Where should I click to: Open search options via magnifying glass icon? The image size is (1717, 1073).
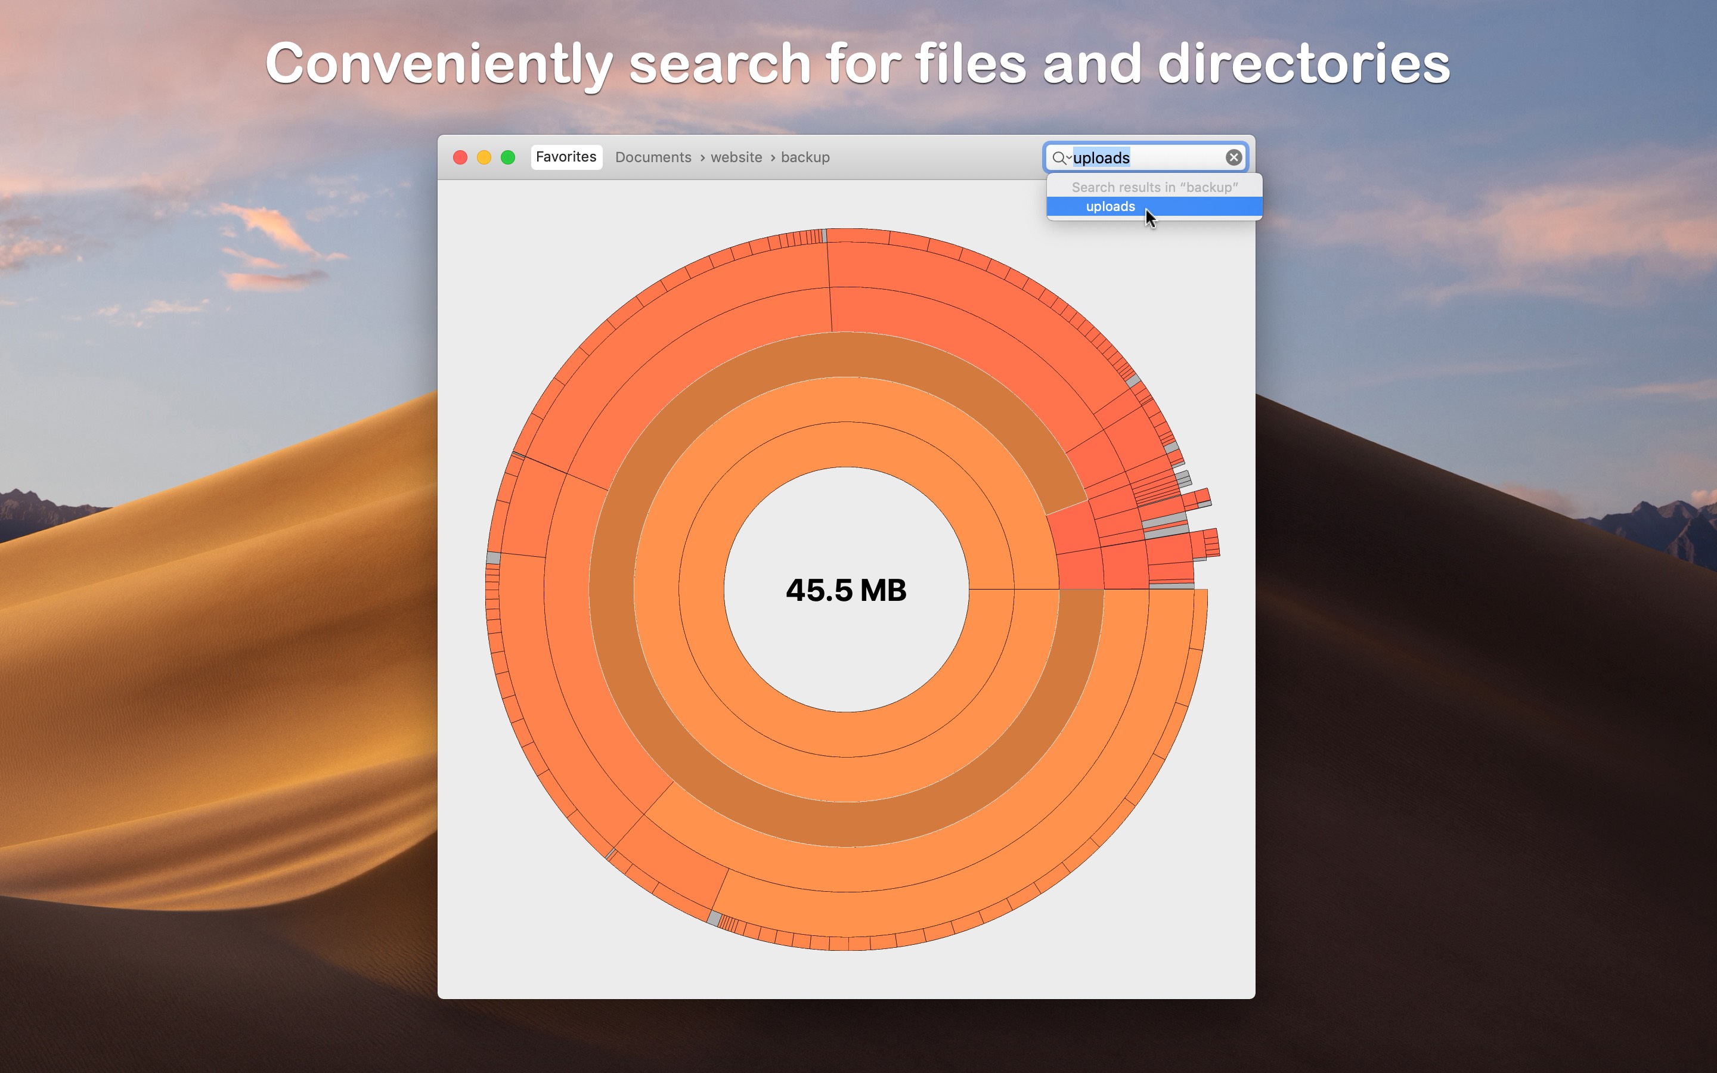[x=1061, y=157]
